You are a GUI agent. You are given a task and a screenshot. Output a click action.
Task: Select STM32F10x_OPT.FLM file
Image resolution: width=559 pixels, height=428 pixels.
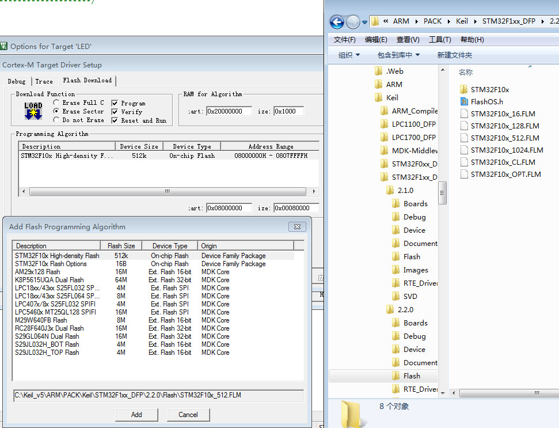click(x=500, y=175)
